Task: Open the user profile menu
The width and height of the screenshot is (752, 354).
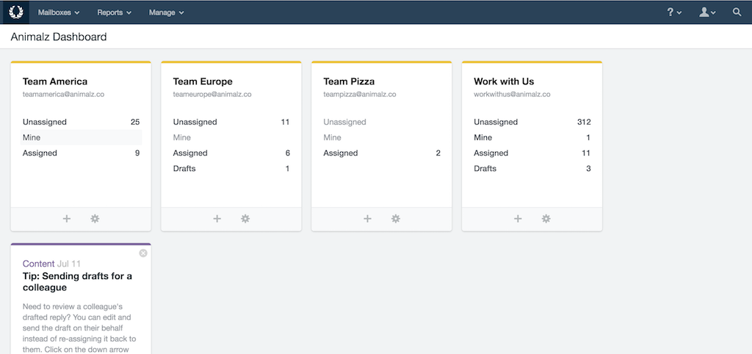Action: (707, 12)
